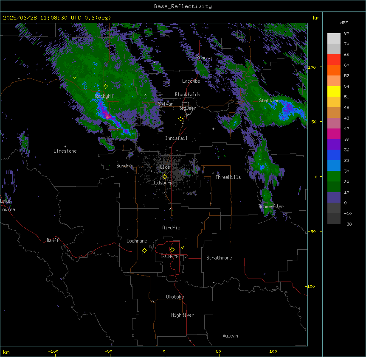Screen dimensions: 366x357
Task: Click the HighRiver label
Action: [183, 315]
